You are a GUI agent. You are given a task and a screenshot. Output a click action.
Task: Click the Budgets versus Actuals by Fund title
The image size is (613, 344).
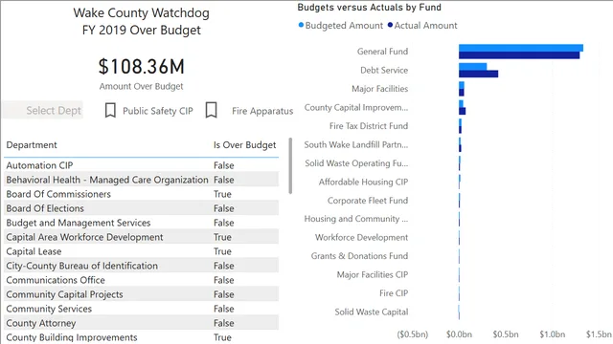(369, 8)
